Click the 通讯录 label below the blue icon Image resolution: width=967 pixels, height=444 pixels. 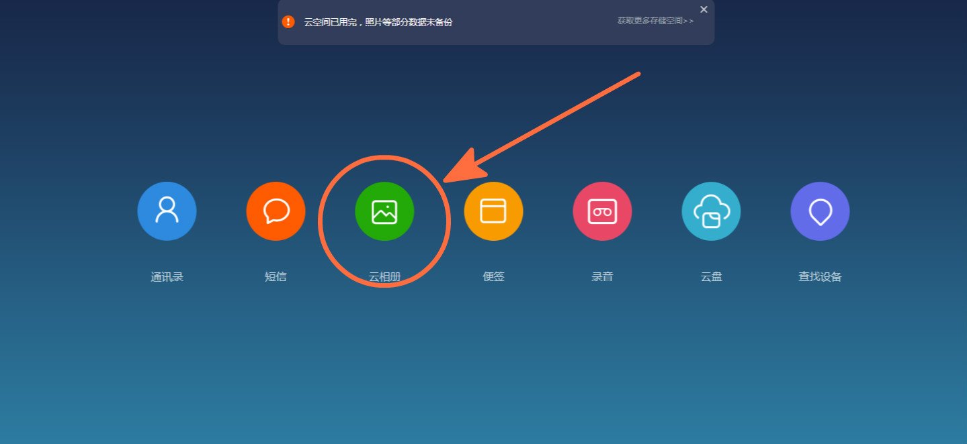point(167,276)
